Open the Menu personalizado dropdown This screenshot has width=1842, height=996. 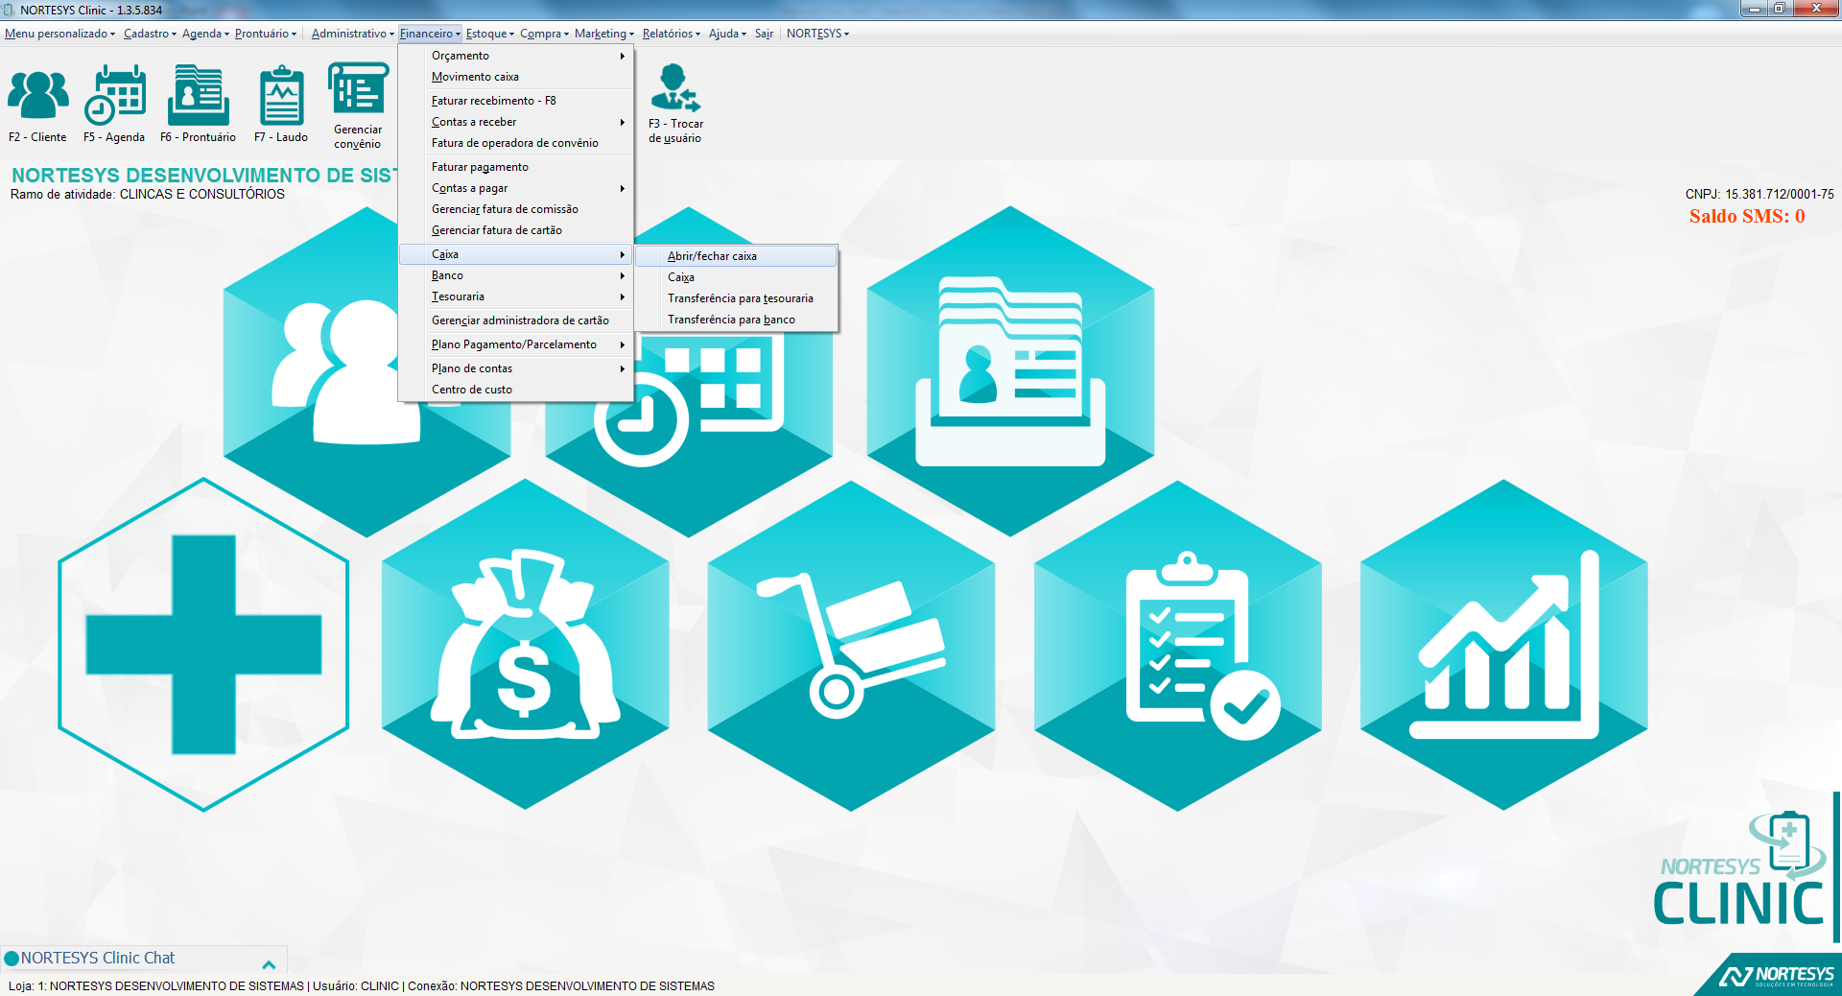pyautogui.click(x=59, y=34)
